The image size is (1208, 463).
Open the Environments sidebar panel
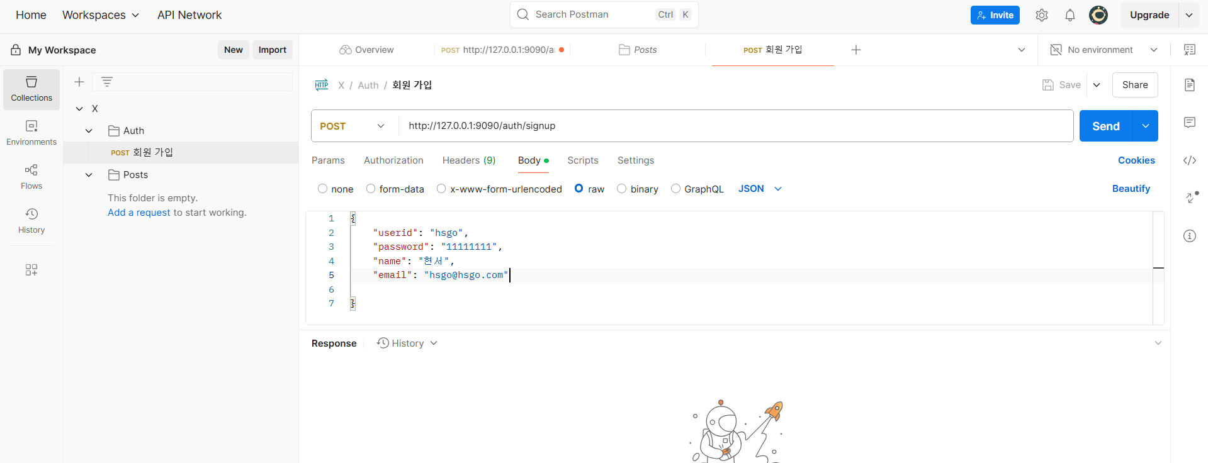coord(31,133)
